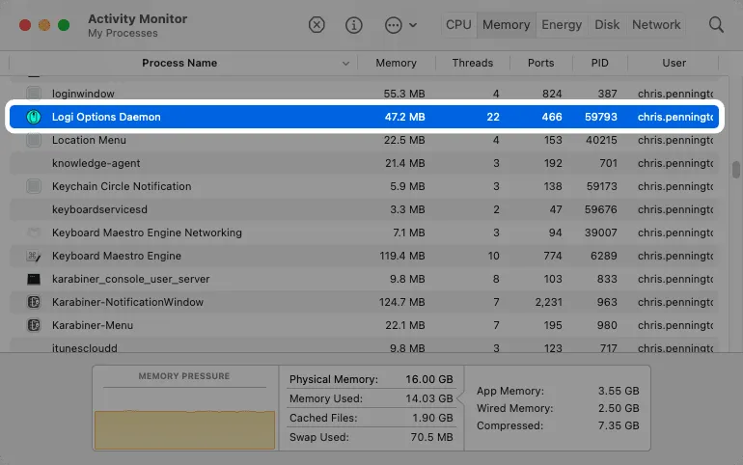Switch to the Energy tab
The width and height of the screenshot is (743, 465).
point(561,25)
